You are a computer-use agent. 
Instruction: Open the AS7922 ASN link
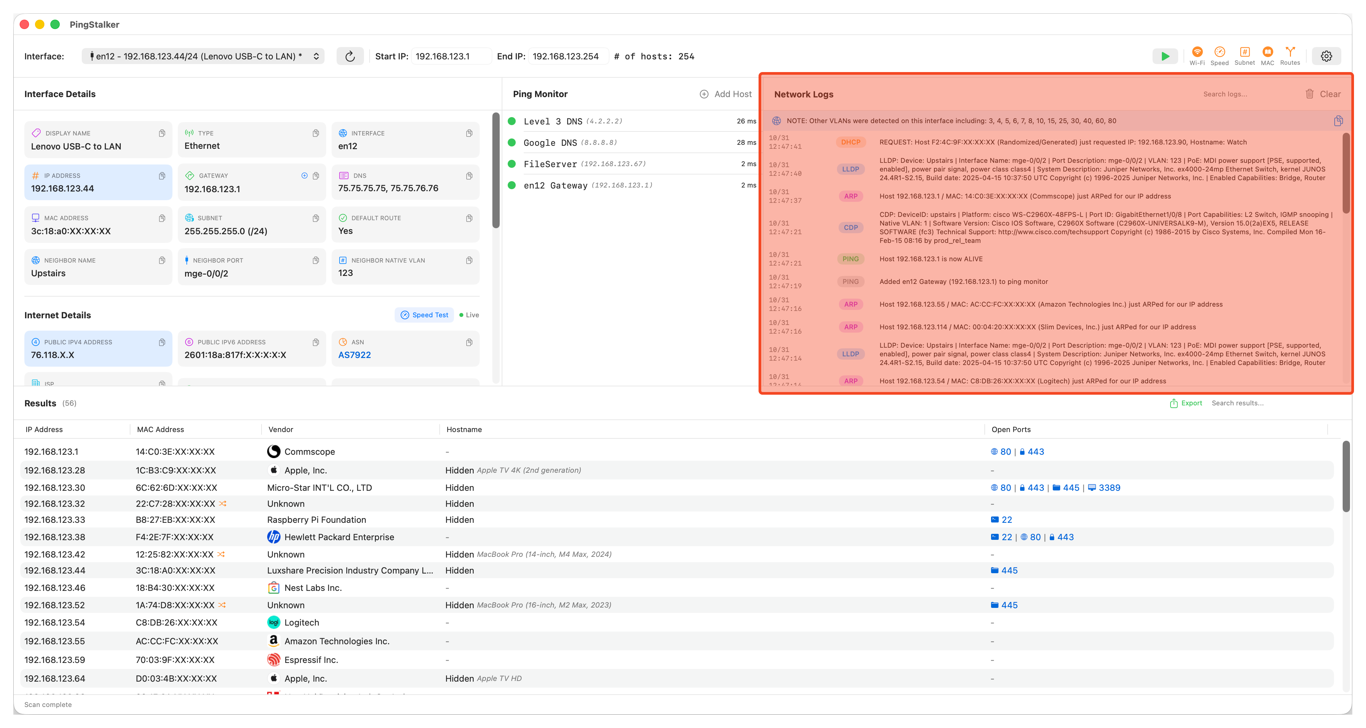pyautogui.click(x=354, y=355)
